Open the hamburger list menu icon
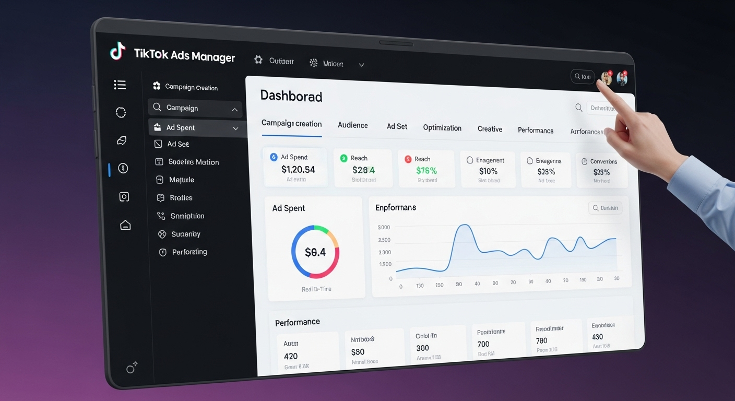Screen dimensions: 735x401 (x=120, y=85)
